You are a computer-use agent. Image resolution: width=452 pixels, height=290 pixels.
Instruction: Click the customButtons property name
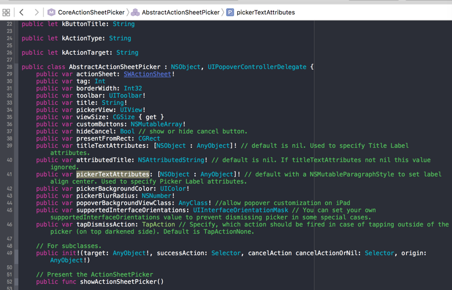tap(100, 124)
